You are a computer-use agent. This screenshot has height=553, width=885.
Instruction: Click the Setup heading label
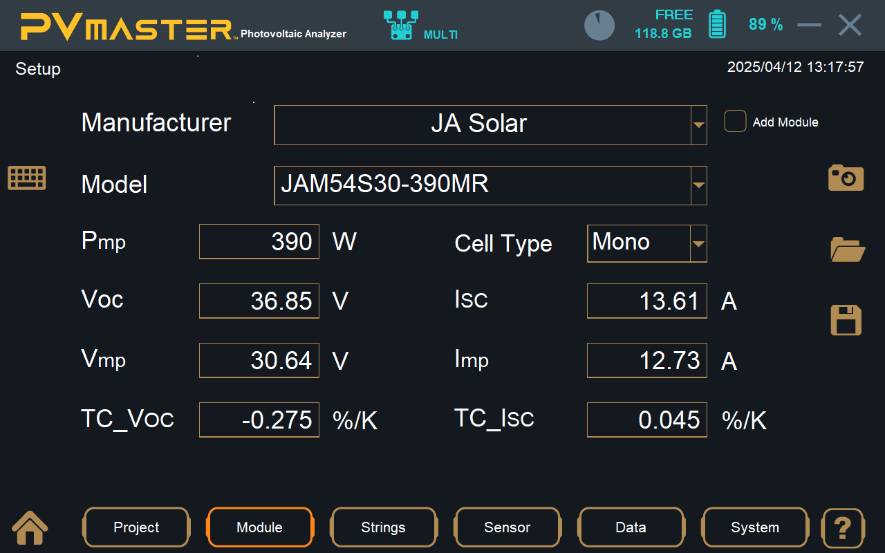pyautogui.click(x=38, y=69)
